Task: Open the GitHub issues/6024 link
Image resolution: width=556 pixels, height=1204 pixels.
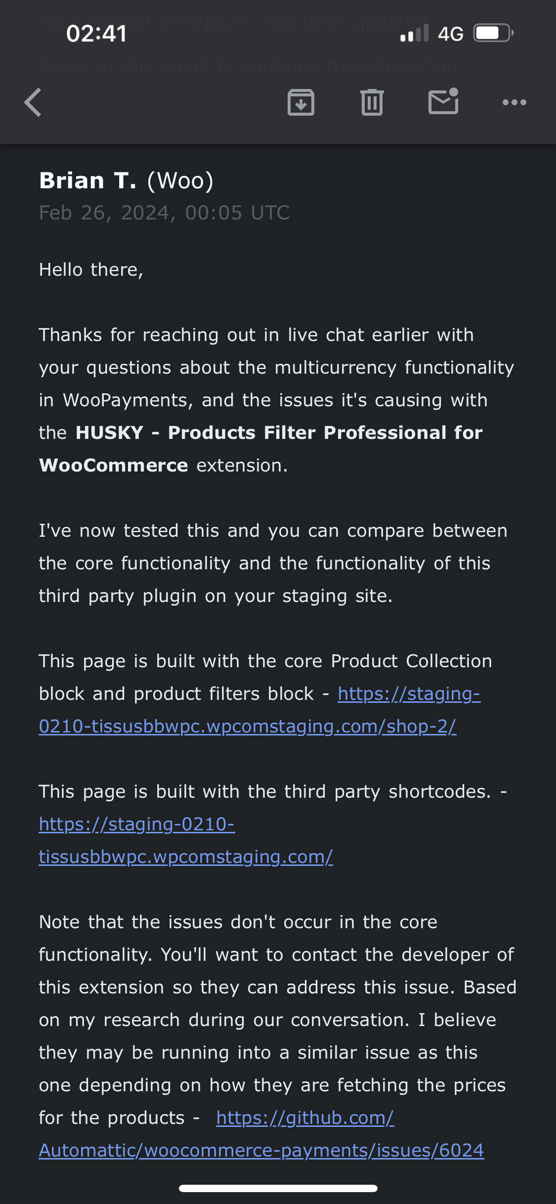Action: tap(261, 1150)
